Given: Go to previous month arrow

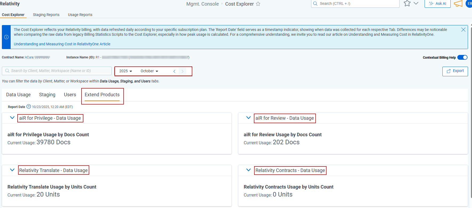Looking at the screenshot, I should (x=174, y=71).
